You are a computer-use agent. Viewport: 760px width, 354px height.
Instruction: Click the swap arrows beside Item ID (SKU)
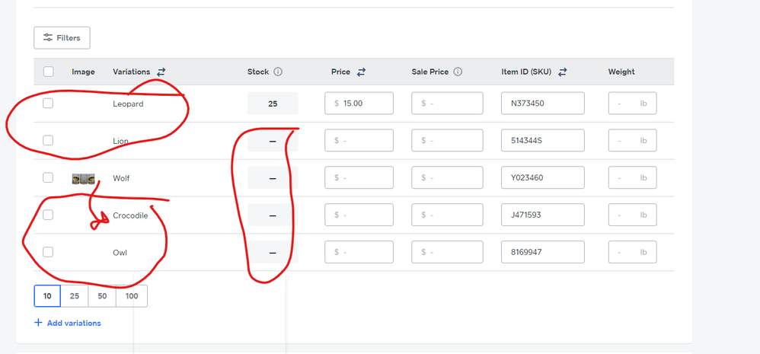click(562, 72)
